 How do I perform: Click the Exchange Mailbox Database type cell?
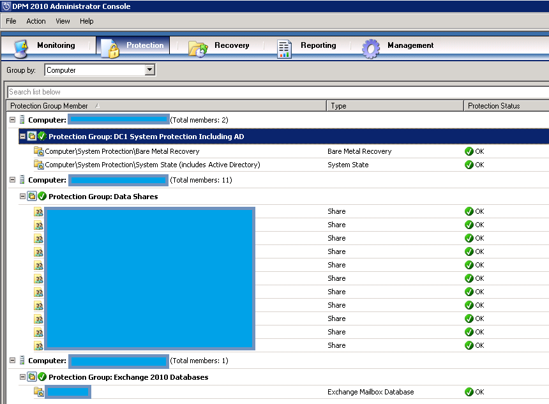coord(370,392)
